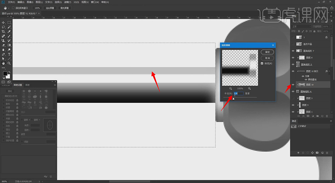The height and width of the screenshot is (183, 335).
Task: Click the swap foreground/background colors icon
Action: [x=9, y=72]
